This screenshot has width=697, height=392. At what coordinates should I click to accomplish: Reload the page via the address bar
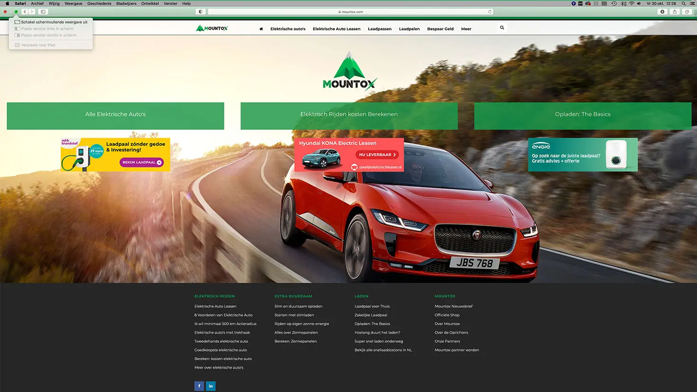(490, 11)
